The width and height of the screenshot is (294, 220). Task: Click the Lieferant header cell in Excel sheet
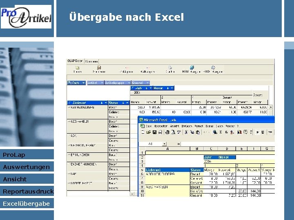point(168,170)
